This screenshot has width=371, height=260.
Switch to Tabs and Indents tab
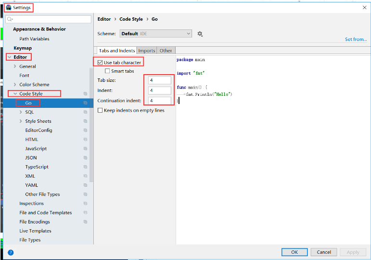coord(117,51)
